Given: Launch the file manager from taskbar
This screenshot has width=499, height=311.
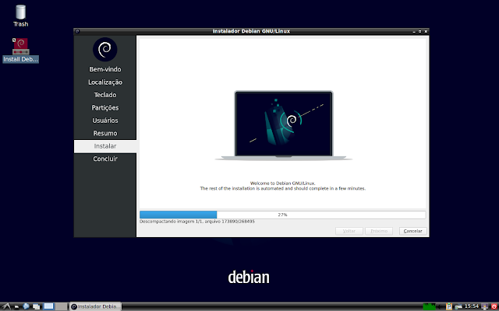Looking at the screenshot, I should click(x=16, y=307).
